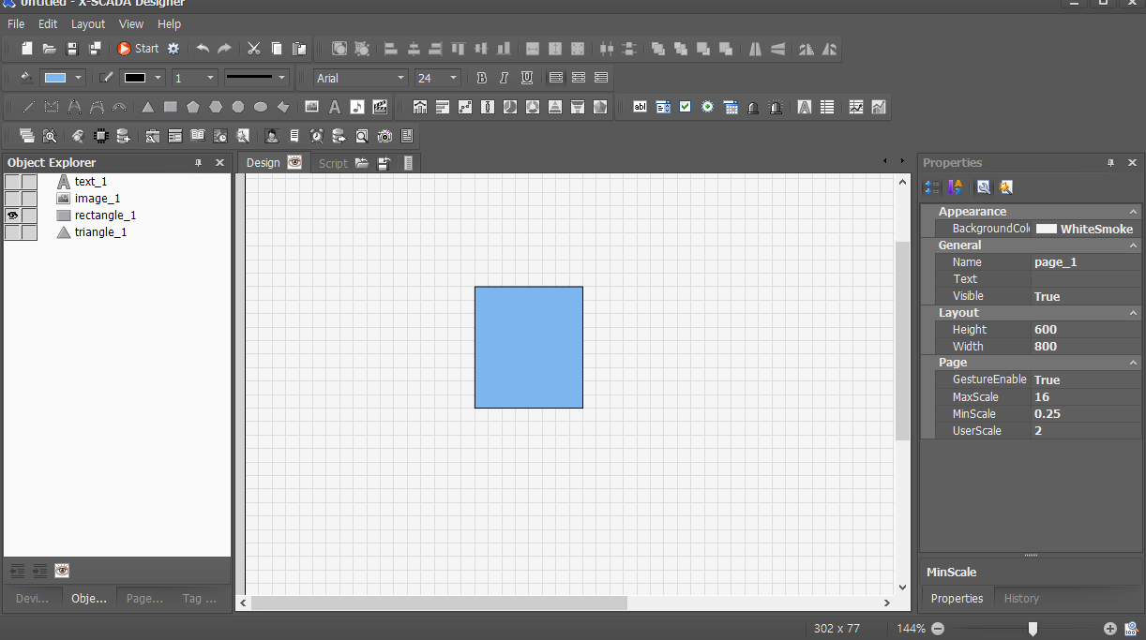Switch to the Script tab

click(x=333, y=163)
